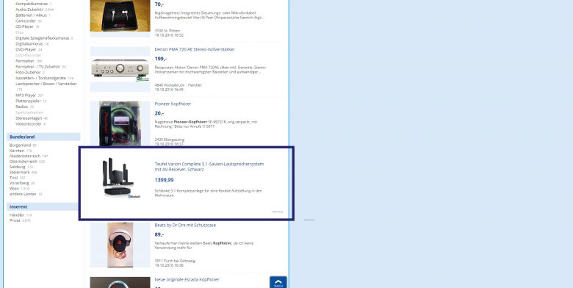Open the Denon PMA 720 AE listing
Image resolution: width=573 pixels, height=288 pixels.
coord(195,49)
